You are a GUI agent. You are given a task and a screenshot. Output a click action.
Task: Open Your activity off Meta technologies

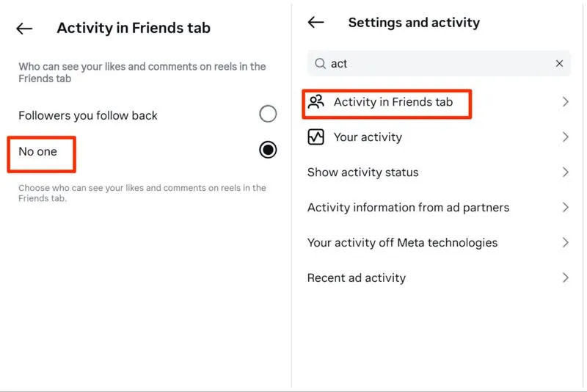point(402,243)
